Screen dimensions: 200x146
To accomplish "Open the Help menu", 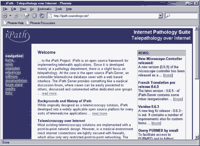I will 69,9.
